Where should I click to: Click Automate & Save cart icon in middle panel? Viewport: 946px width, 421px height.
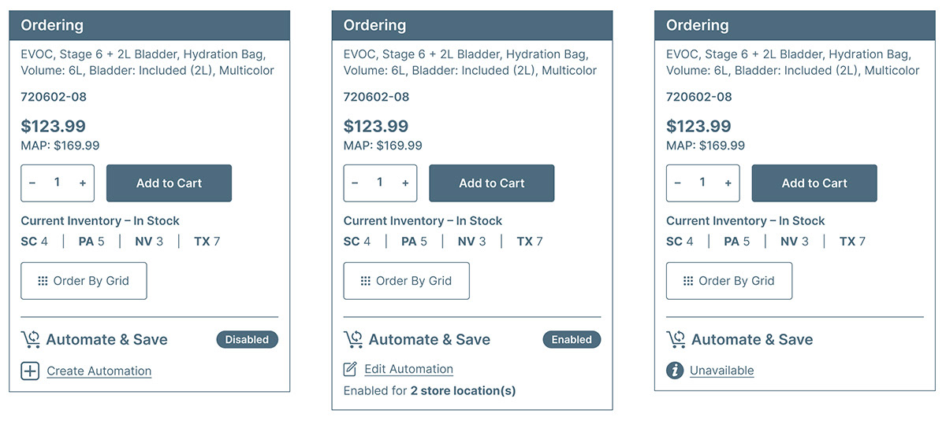point(353,340)
